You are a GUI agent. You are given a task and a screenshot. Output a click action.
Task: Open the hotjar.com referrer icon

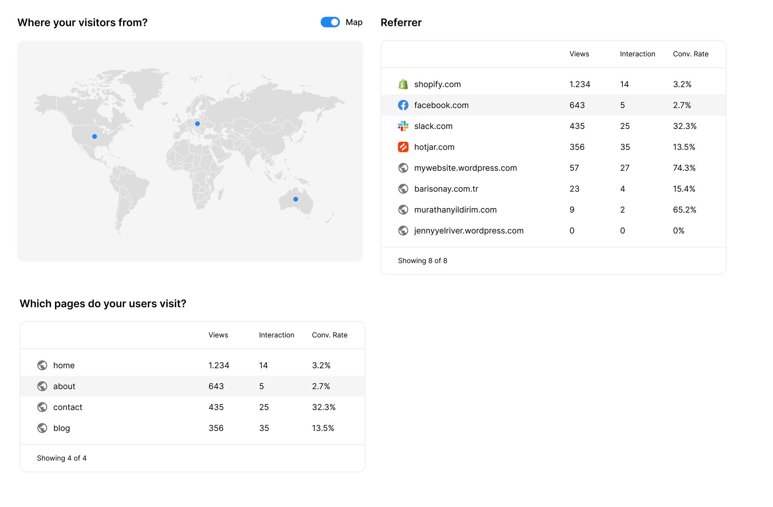pos(403,147)
